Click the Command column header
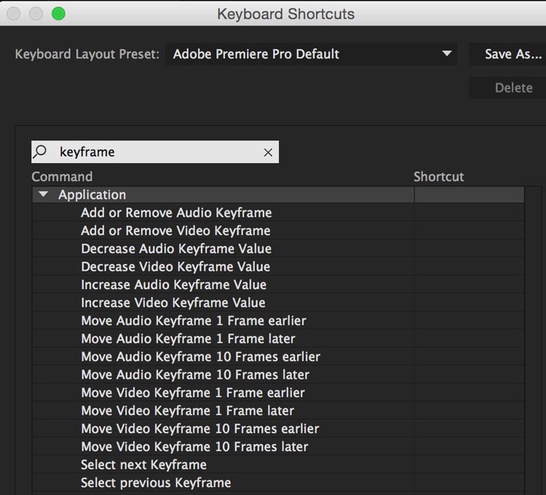Image resolution: width=546 pixels, height=495 pixels. pos(62,177)
